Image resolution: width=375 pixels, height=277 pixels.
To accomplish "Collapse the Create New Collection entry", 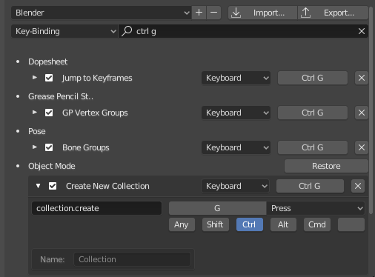I will pos(38,186).
